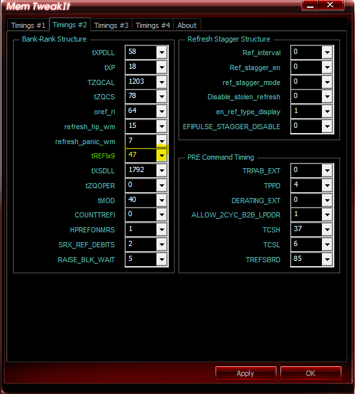
Task: Open the Timings #3 tab
Action: click(111, 25)
